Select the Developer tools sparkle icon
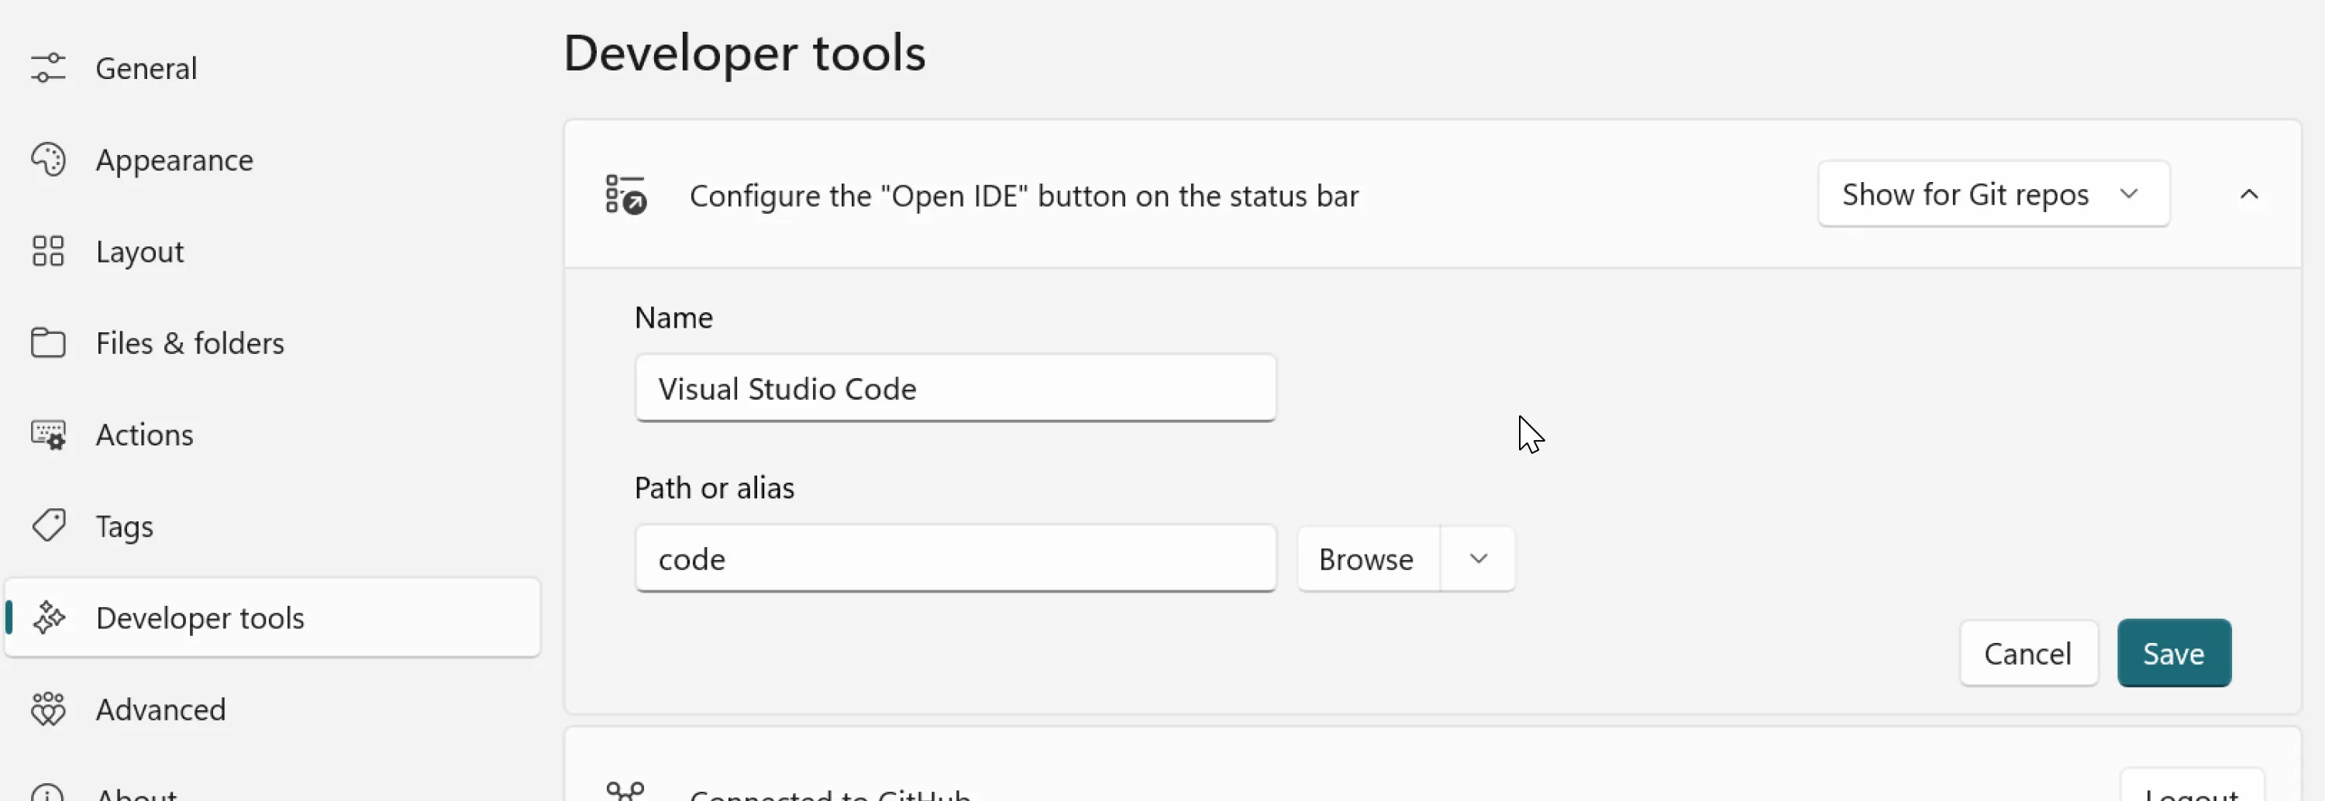The image size is (2325, 801). pos(48,617)
